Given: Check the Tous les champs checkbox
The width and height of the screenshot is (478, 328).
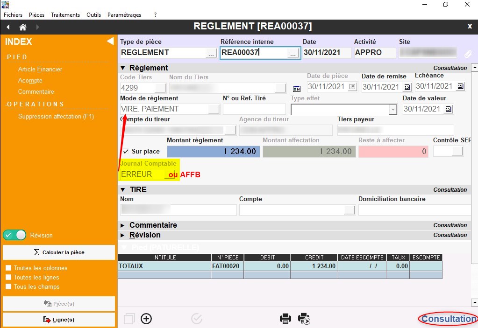Looking at the screenshot, I should coord(8,287).
